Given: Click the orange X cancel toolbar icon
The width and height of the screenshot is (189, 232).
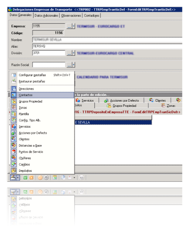Looking at the screenshot, I should [31, 177].
